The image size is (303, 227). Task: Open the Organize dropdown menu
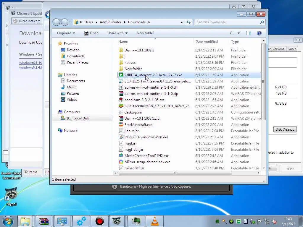66,33
